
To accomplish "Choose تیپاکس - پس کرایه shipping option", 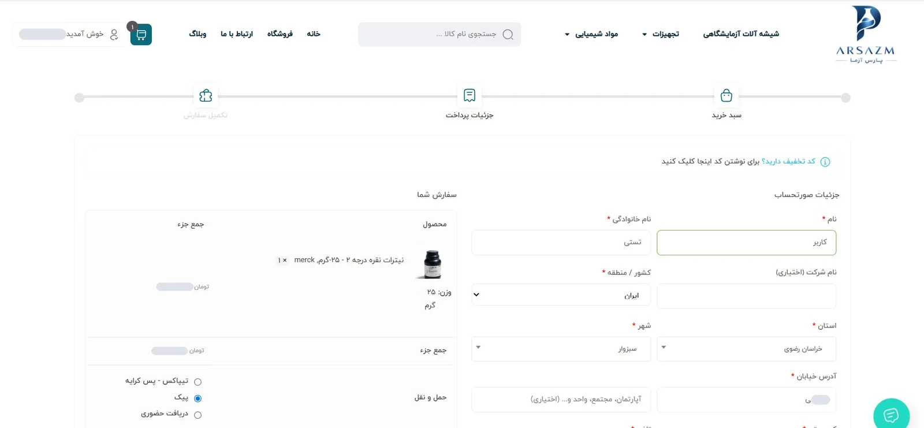I will point(198,382).
